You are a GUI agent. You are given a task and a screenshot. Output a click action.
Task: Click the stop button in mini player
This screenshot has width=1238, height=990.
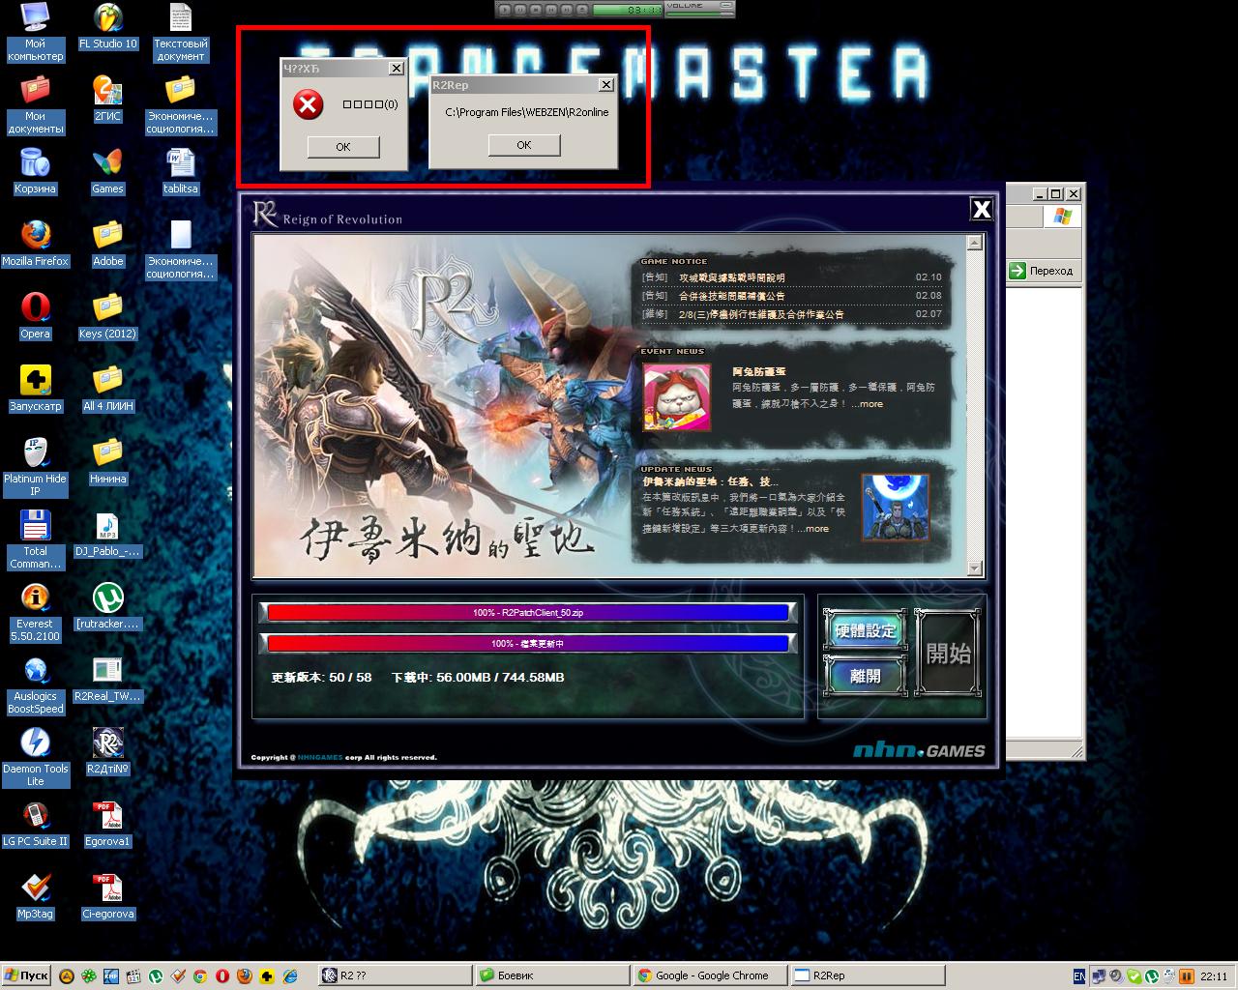coord(535,10)
